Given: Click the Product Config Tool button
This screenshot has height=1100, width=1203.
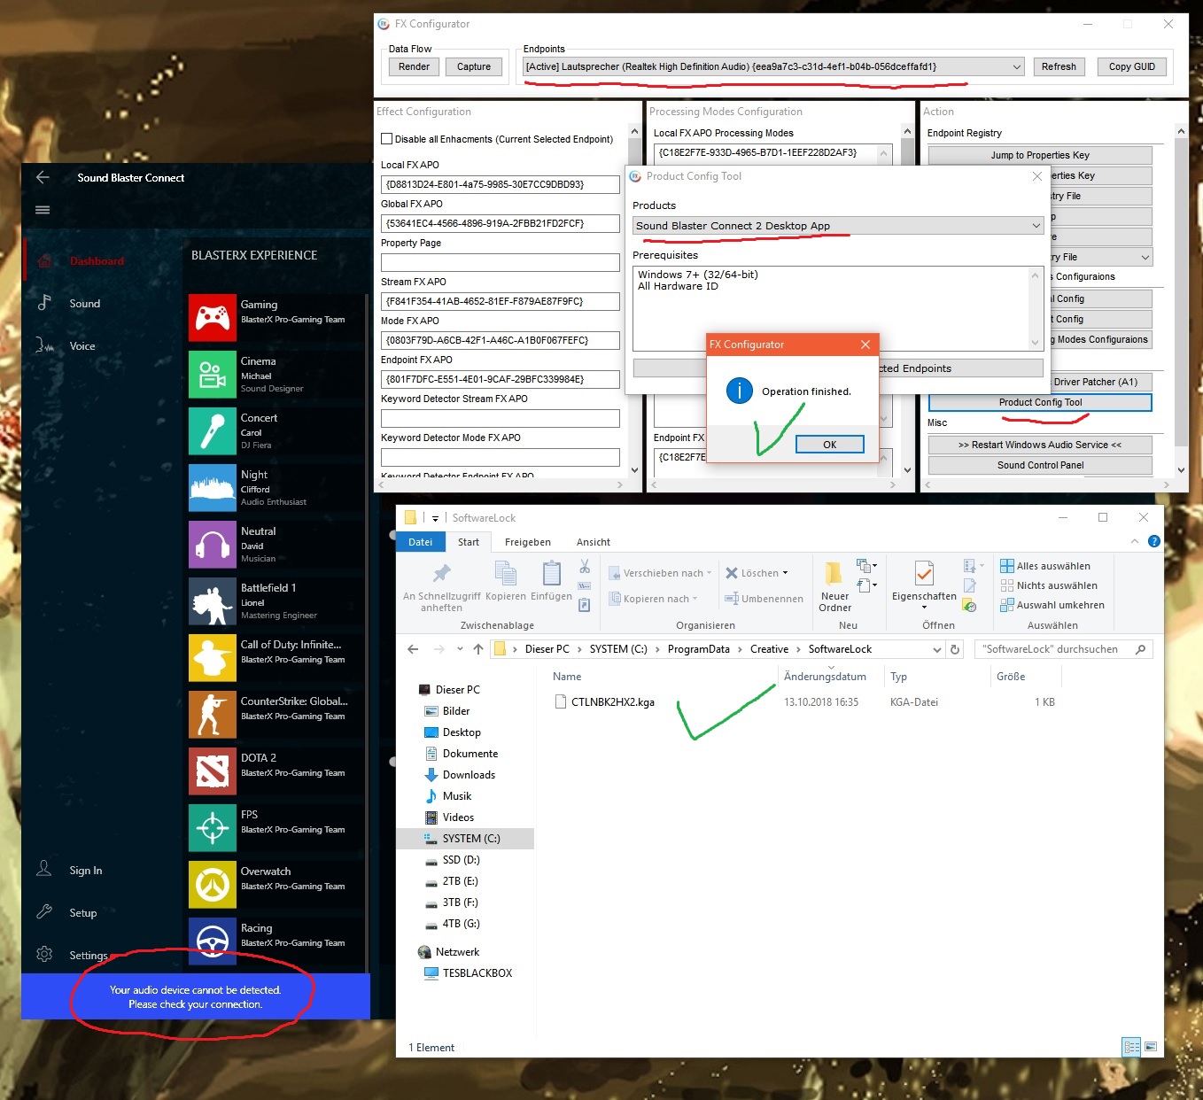Looking at the screenshot, I should [x=1040, y=402].
